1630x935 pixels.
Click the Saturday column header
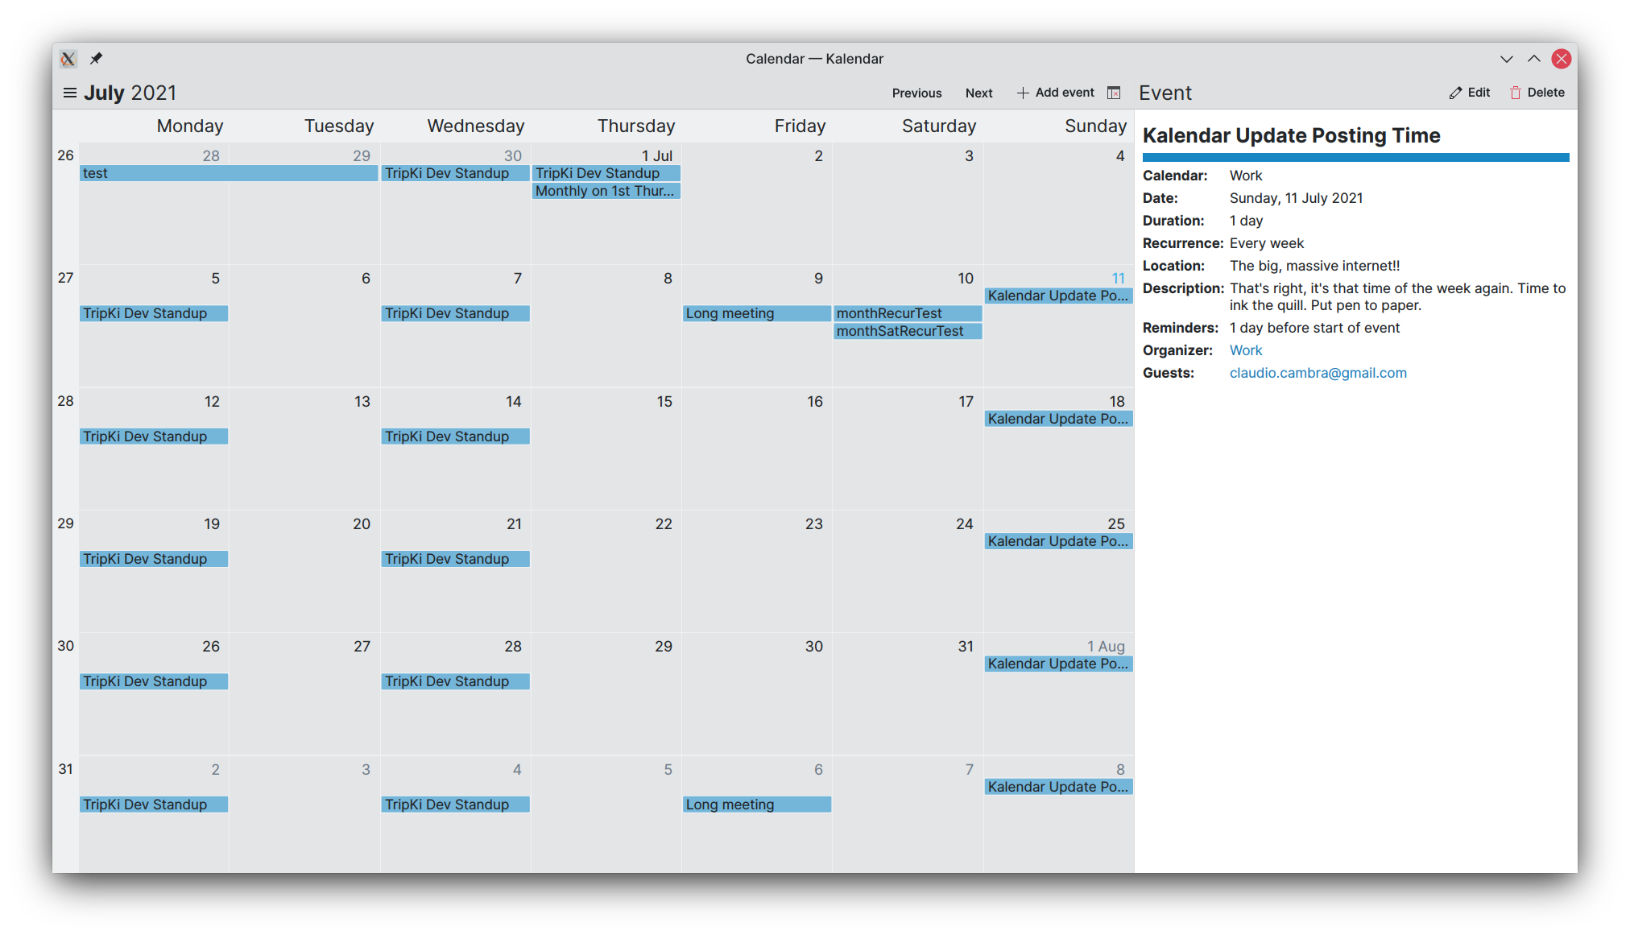939,126
